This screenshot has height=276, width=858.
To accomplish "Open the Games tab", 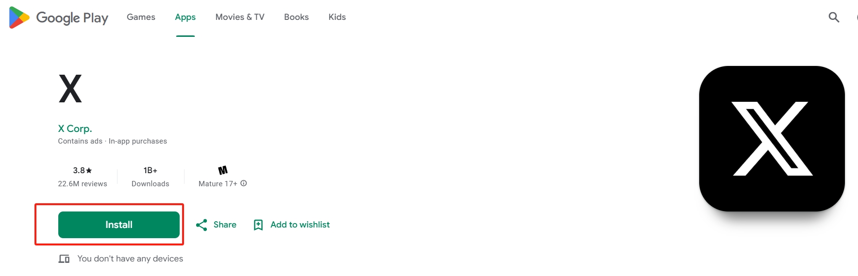I will 141,17.
